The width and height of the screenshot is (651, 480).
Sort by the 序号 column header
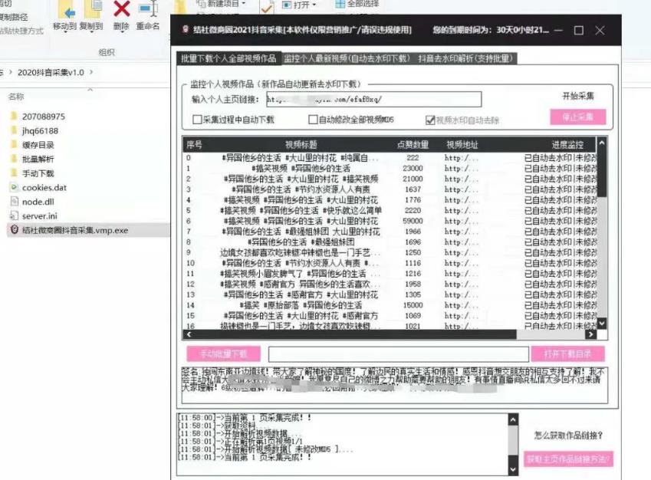194,144
